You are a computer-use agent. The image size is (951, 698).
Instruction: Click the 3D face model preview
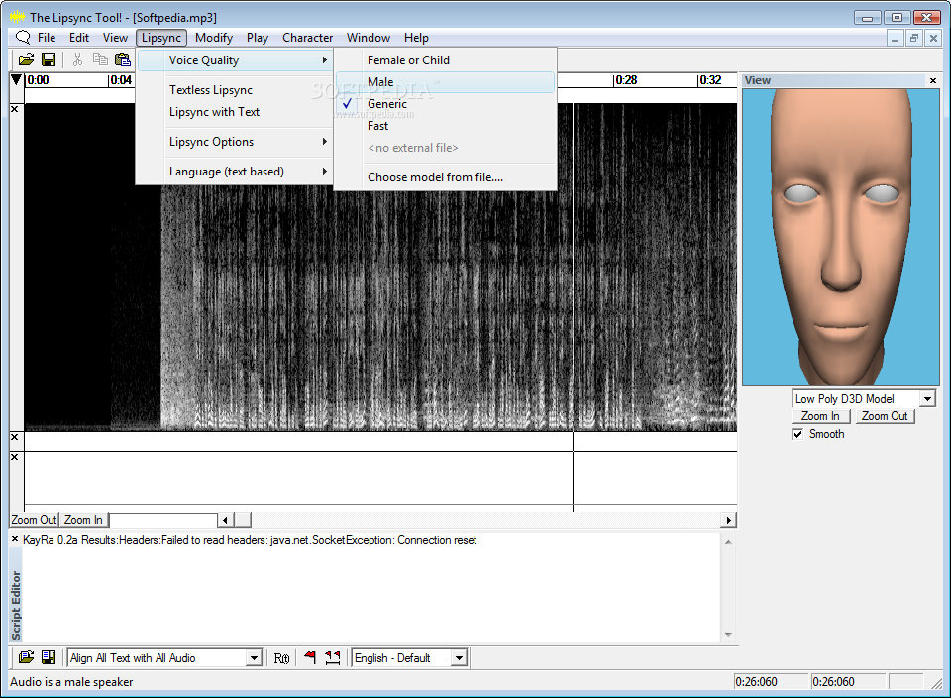click(841, 237)
